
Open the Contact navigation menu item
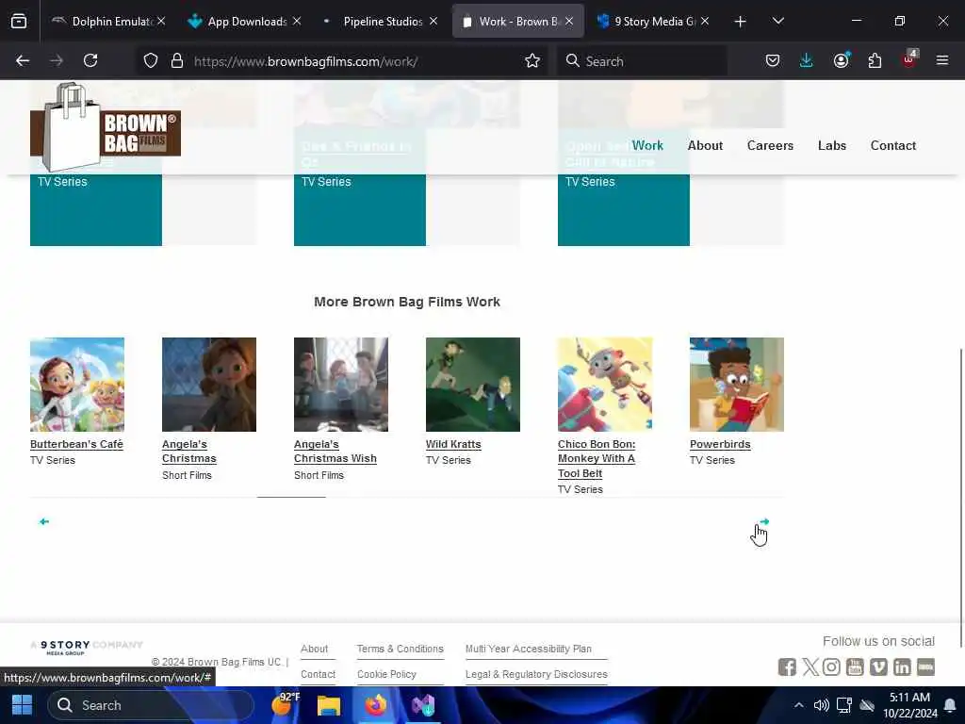(893, 145)
